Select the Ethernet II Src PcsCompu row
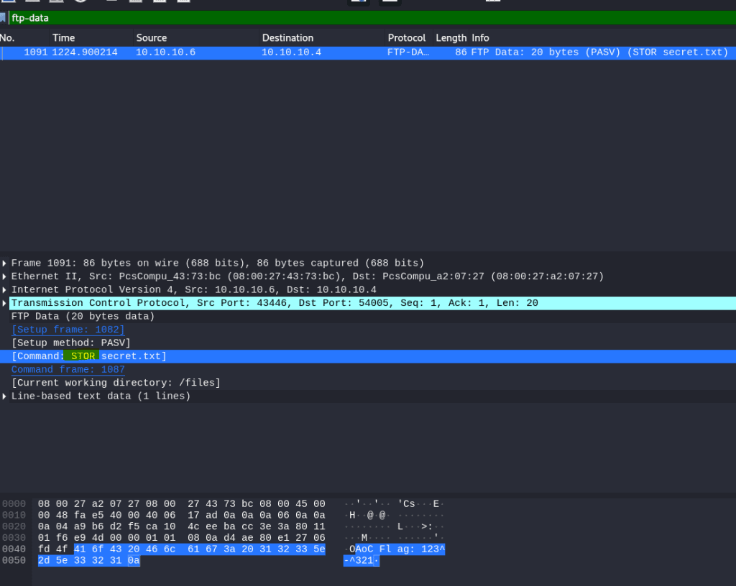Viewport: 736px width, 586px height. (x=368, y=276)
